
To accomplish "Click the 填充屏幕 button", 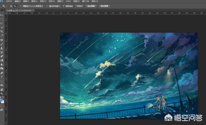I will coord(104,6).
